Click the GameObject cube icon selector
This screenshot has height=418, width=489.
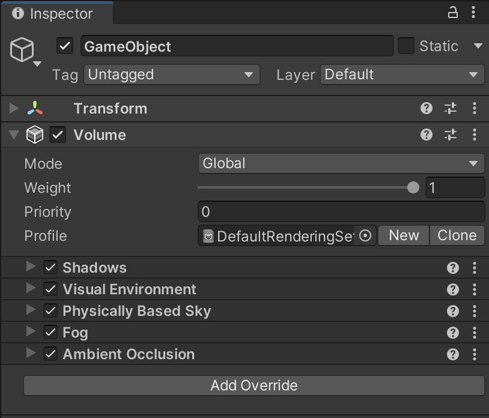(24, 52)
